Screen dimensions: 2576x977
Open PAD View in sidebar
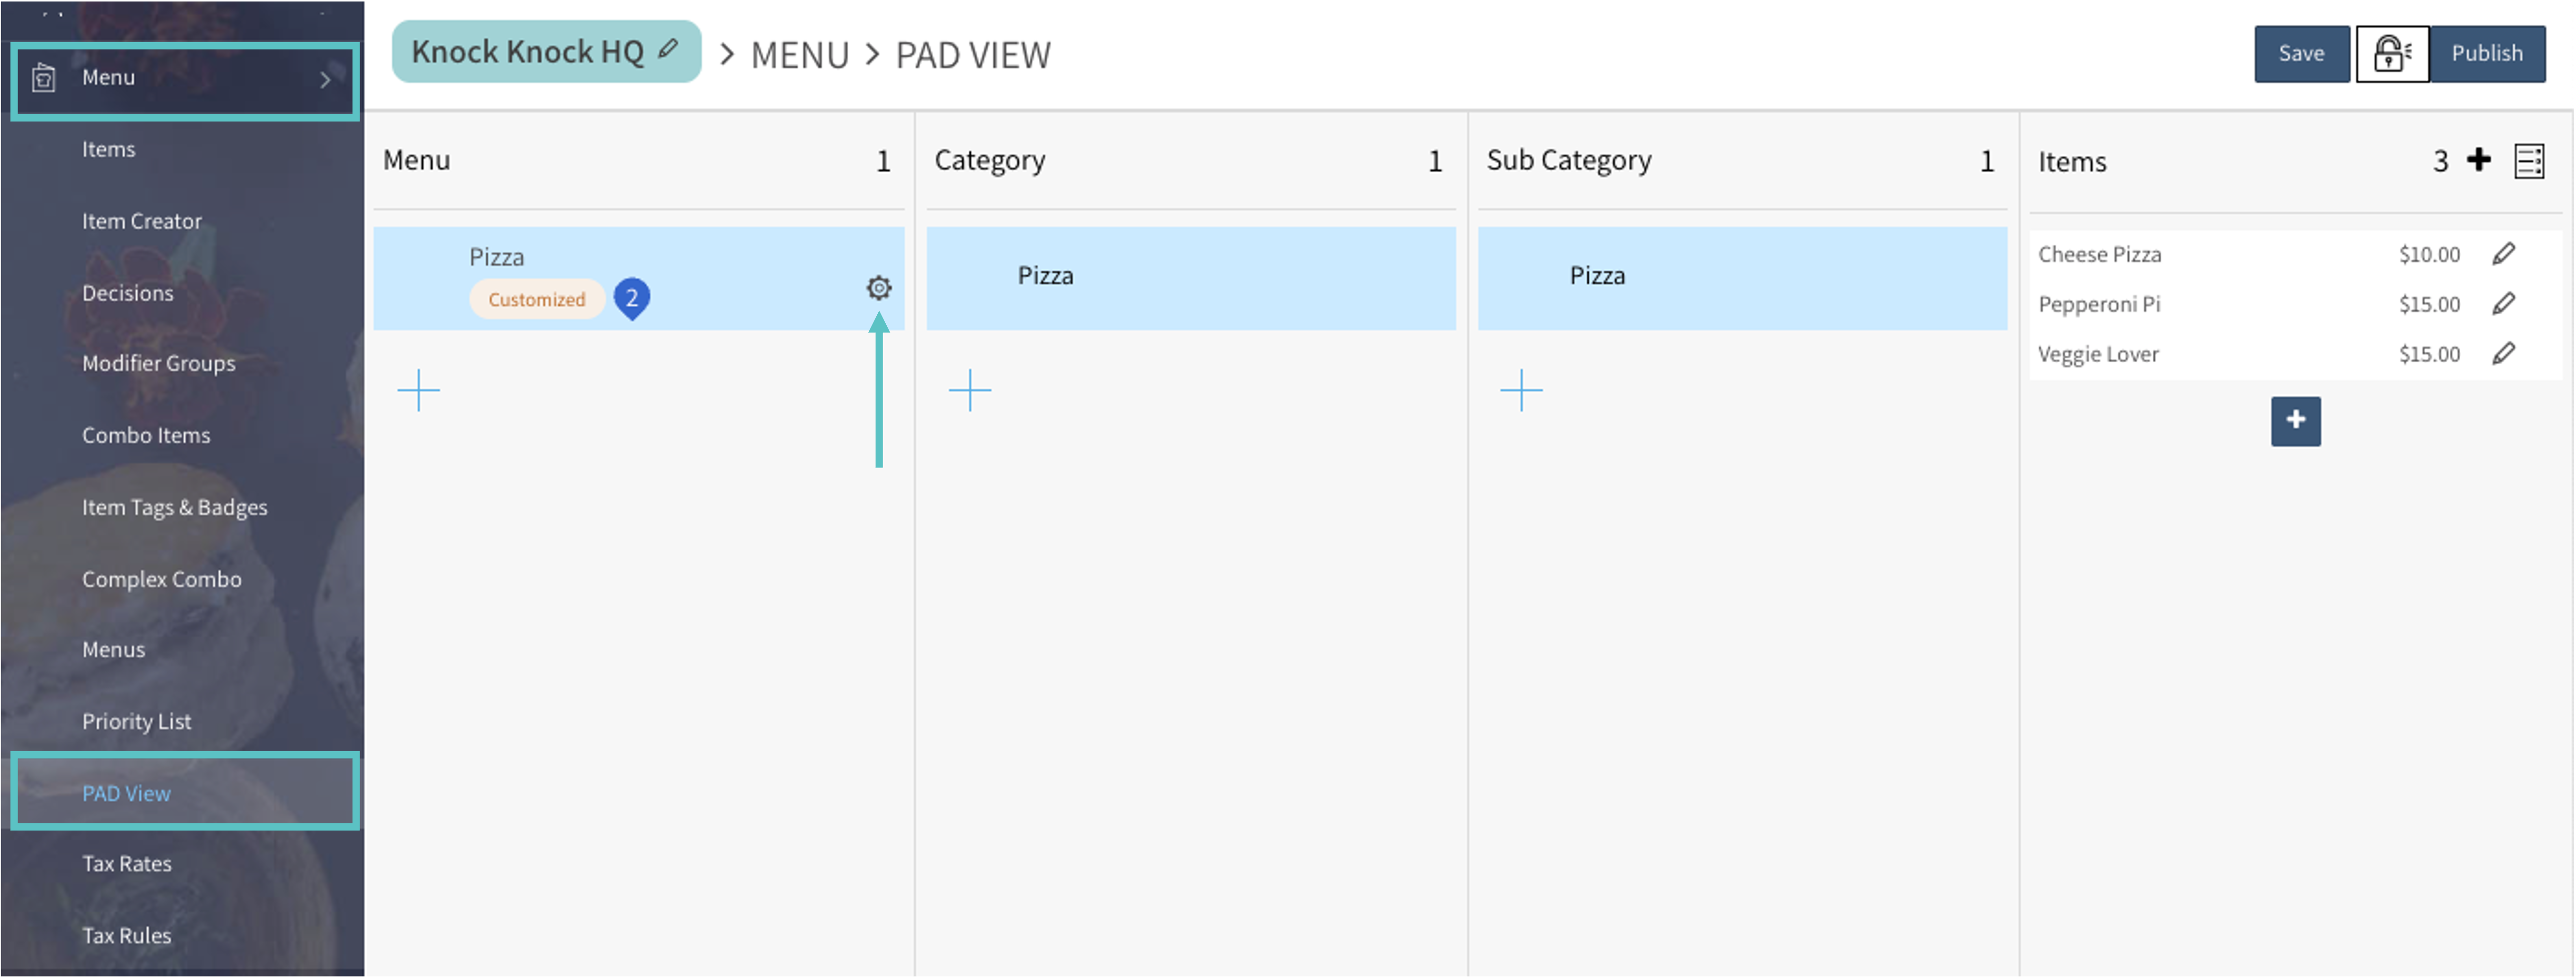(127, 793)
